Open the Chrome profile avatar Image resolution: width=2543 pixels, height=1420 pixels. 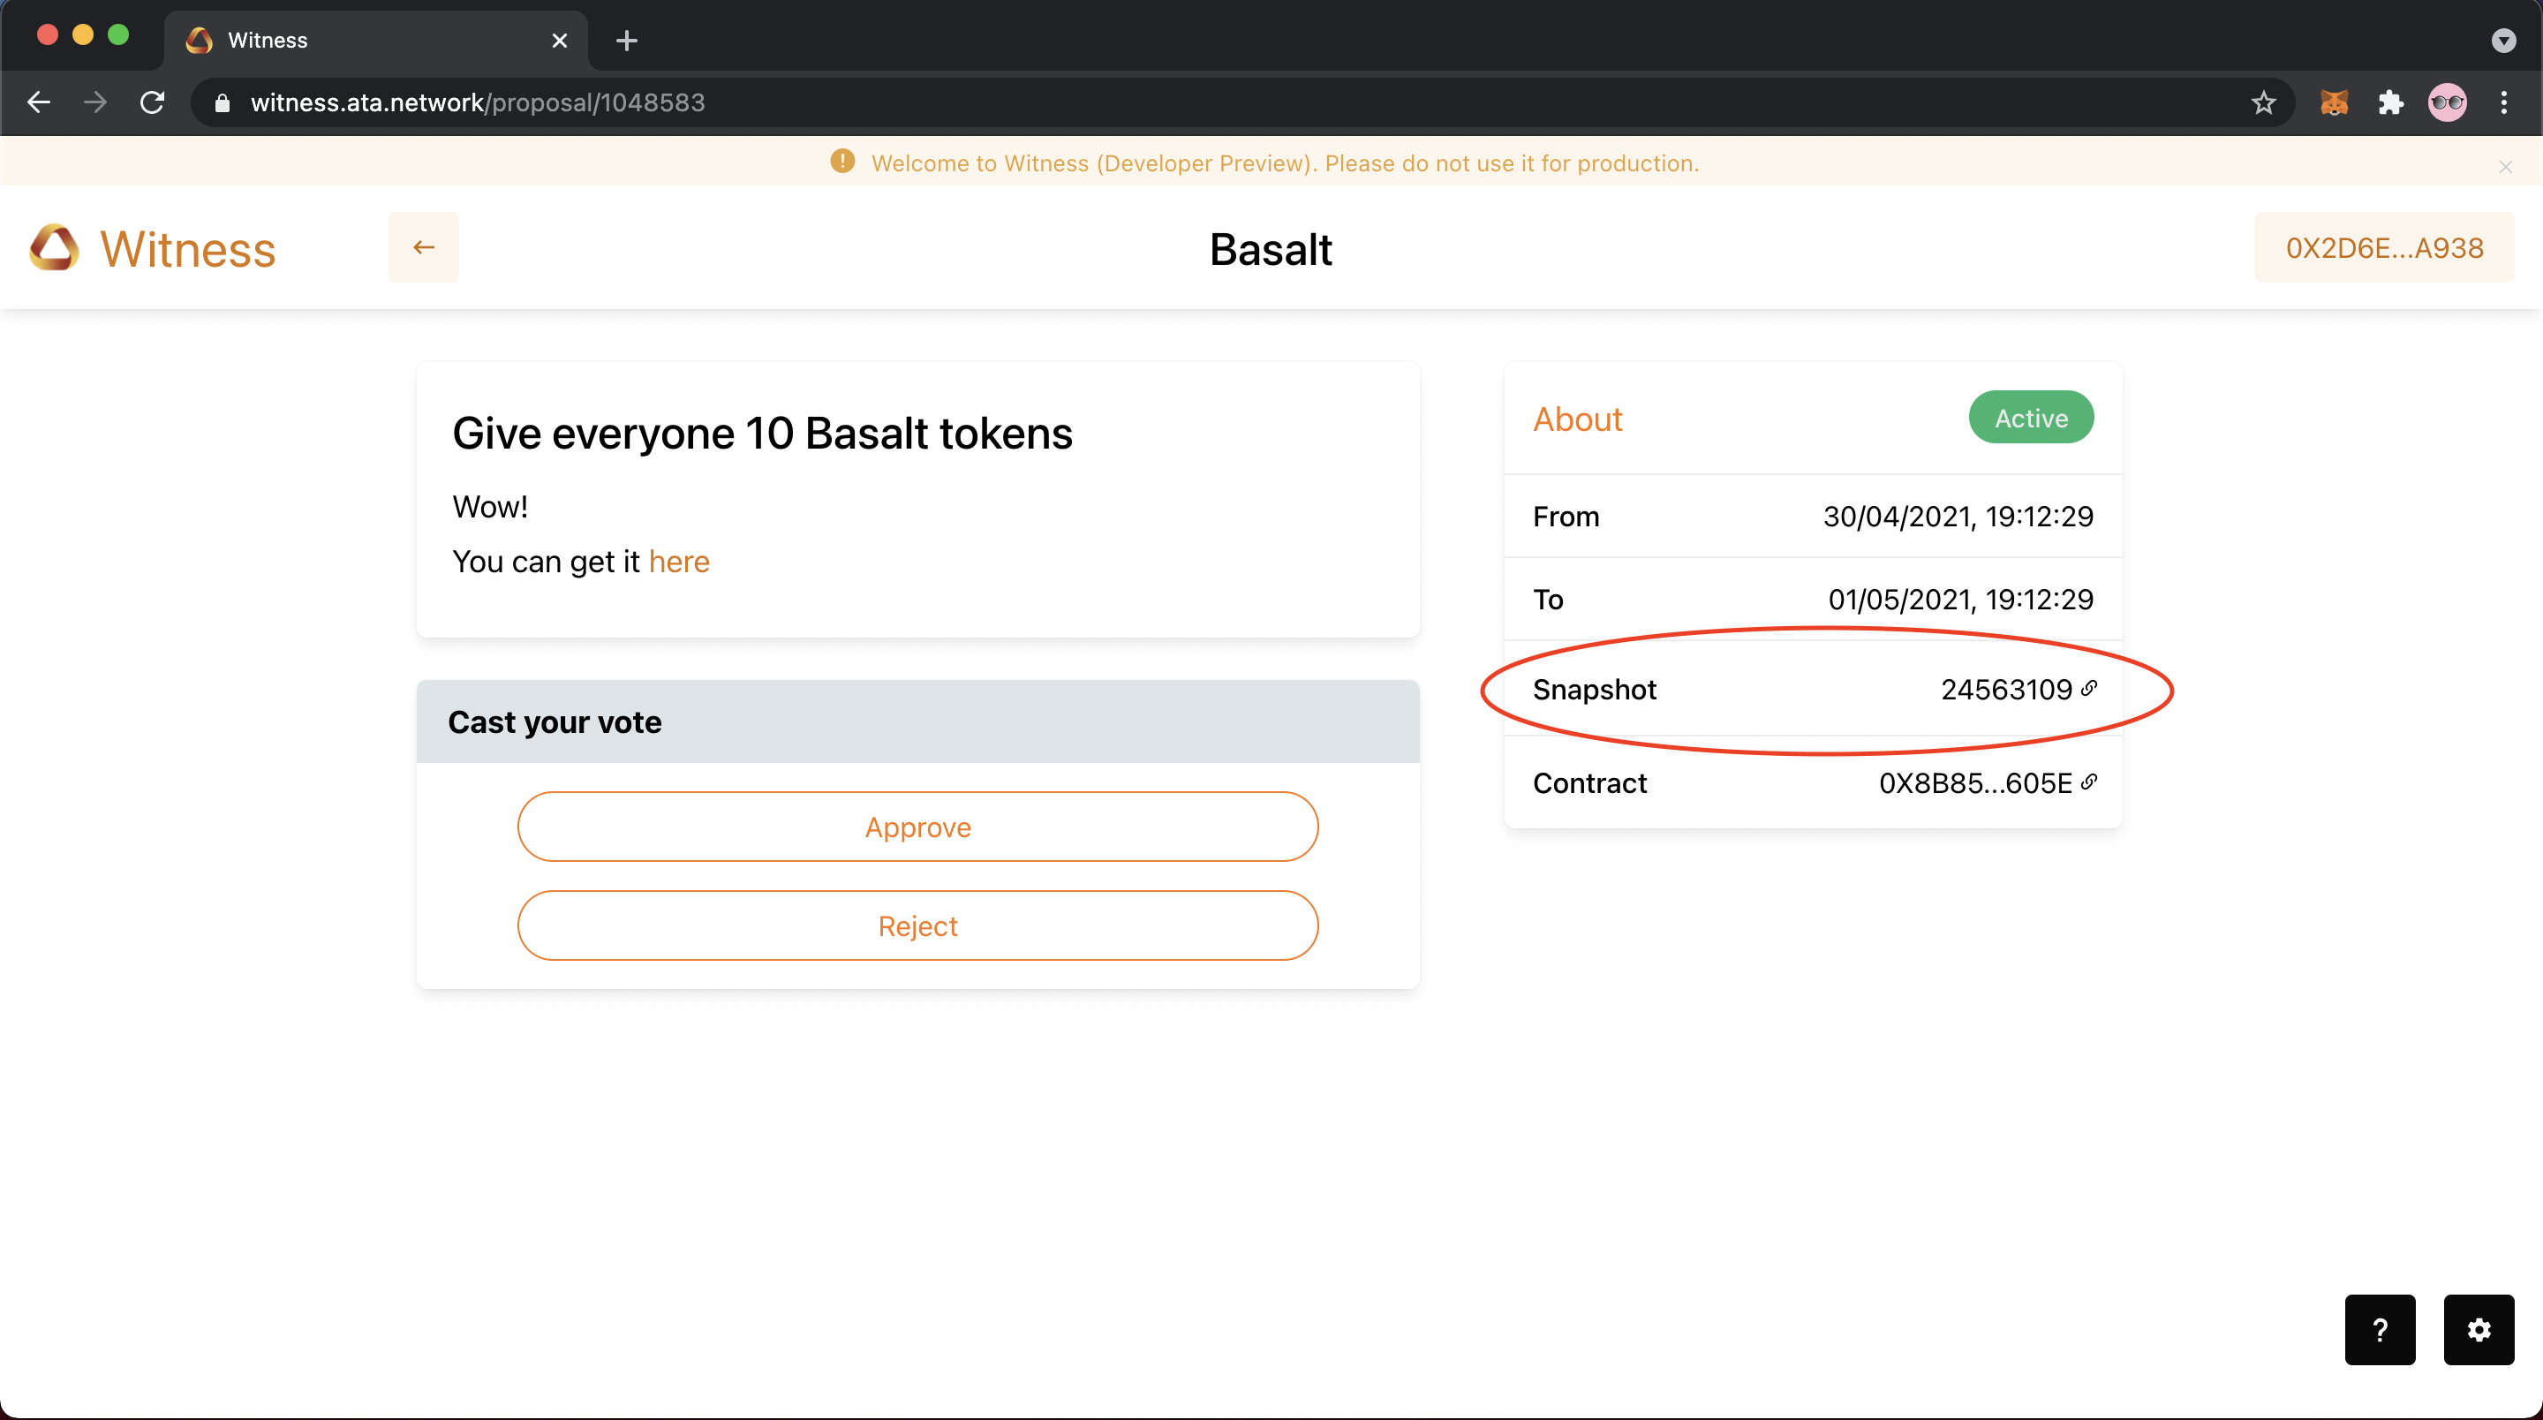click(x=2446, y=102)
